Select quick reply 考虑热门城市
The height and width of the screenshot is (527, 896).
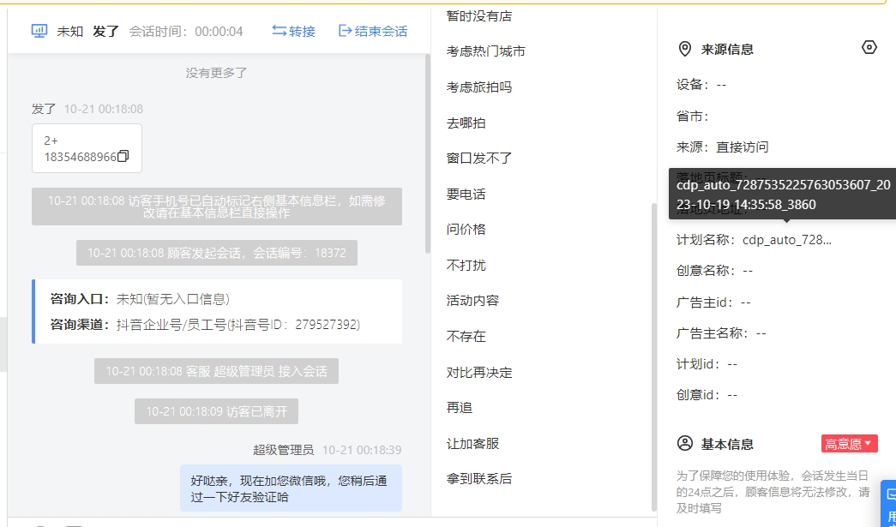click(485, 51)
